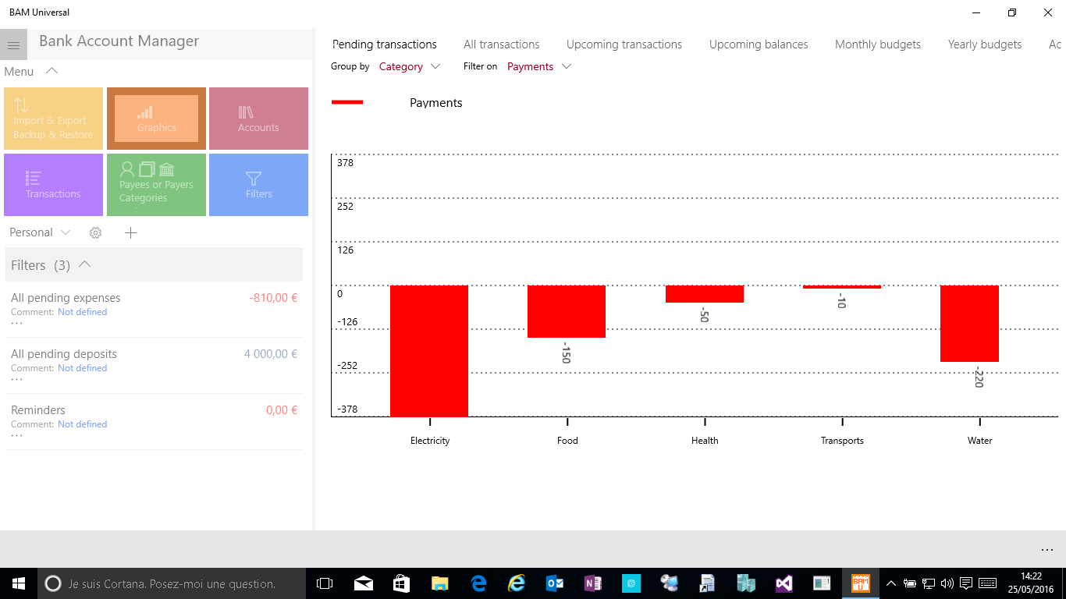Launch Visual Studio from taskbar
Screen dimensions: 1066x599
784,583
